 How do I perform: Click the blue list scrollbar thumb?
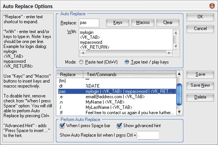(179, 94)
